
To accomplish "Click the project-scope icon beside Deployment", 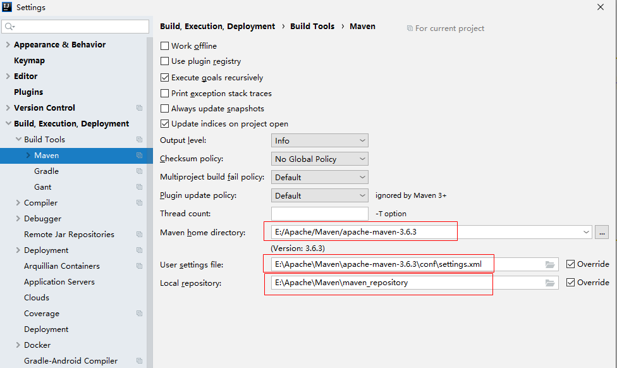I will (139, 250).
